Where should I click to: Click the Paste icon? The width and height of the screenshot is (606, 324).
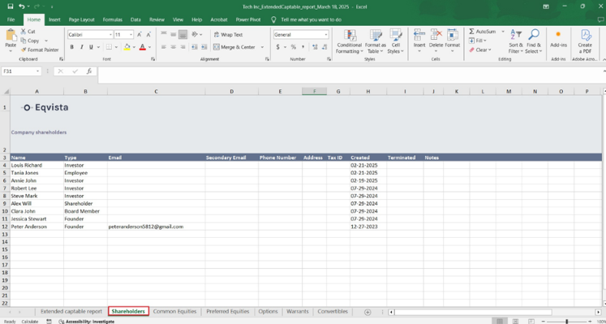click(x=11, y=36)
